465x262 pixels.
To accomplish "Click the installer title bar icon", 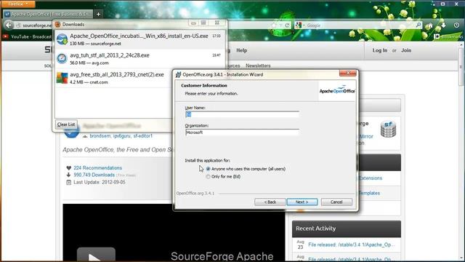I will [x=178, y=74].
